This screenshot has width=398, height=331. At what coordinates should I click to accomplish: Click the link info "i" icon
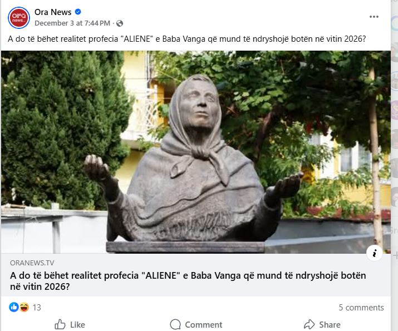(x=375, y=253)
